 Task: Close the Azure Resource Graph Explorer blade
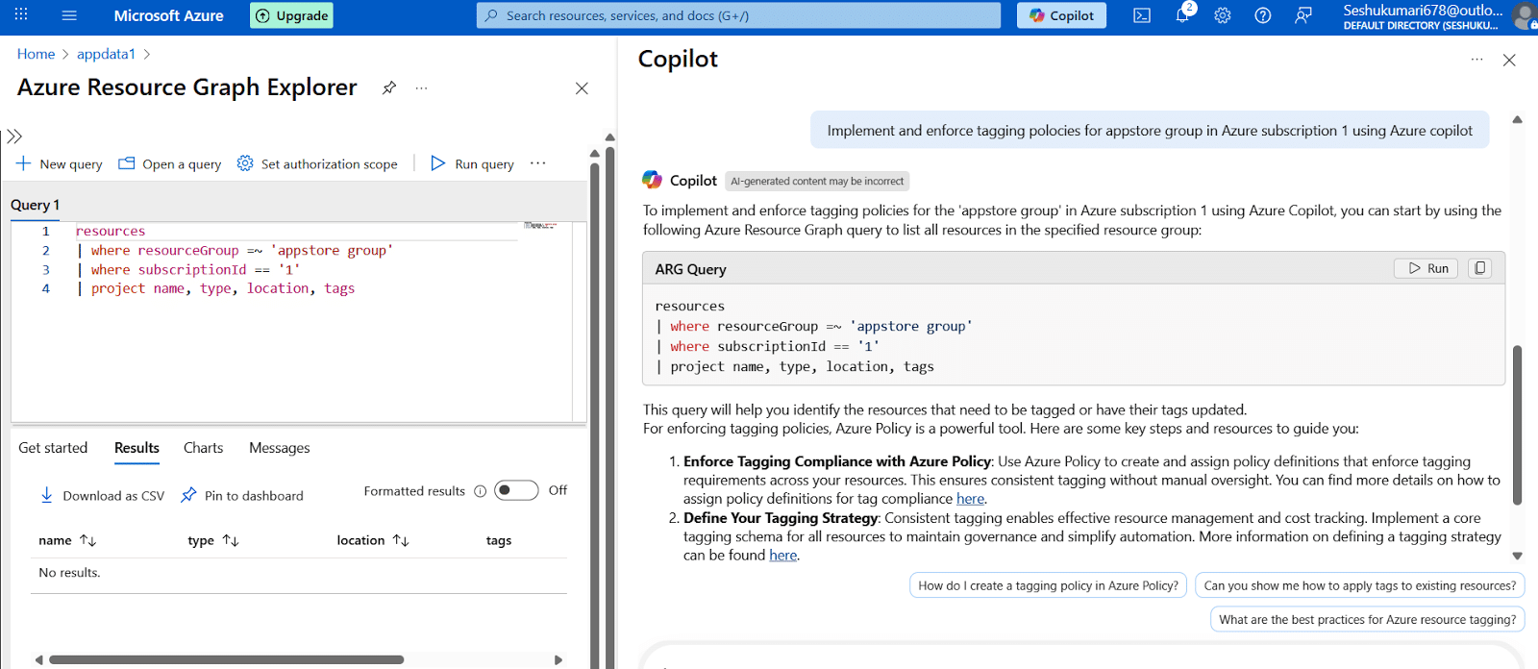[x=582, y=88]
